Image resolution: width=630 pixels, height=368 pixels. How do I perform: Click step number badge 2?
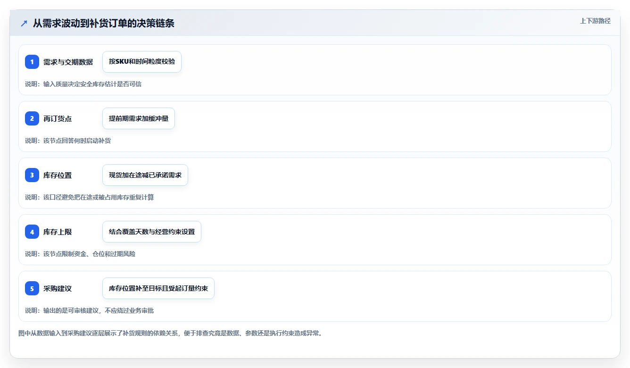[32, 118]
